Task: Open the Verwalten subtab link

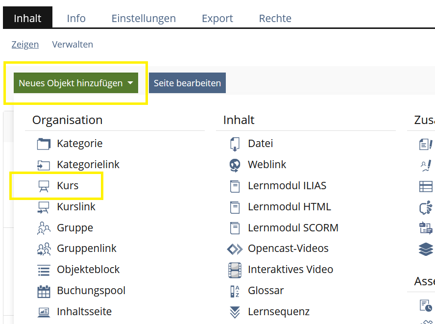Action: (x=72, y=45)
